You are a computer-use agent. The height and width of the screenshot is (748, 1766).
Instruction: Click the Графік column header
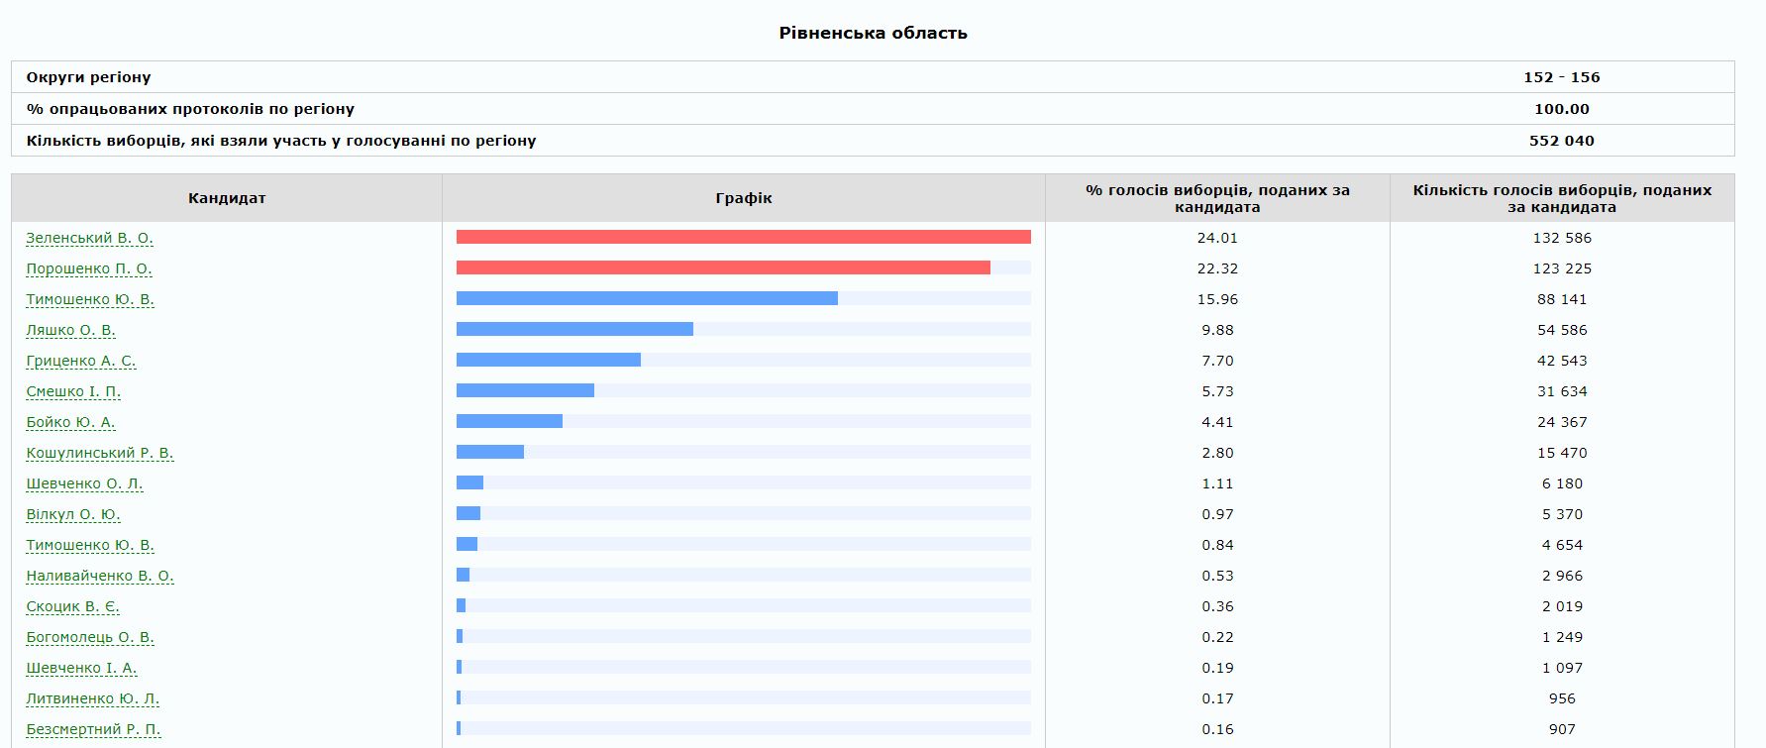click(743, 198)
